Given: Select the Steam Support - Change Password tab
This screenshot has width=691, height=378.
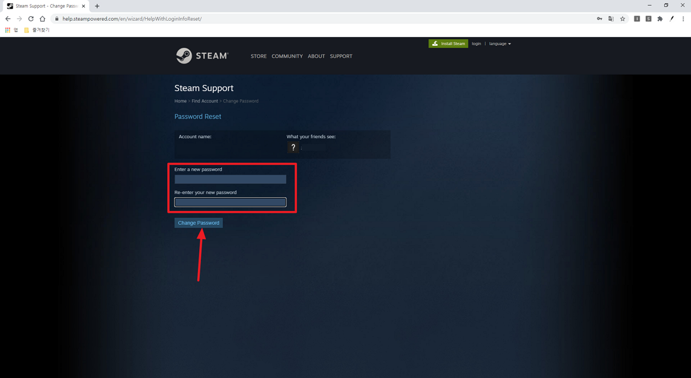Looking at the screenshot, I should (x=46, y=6).
